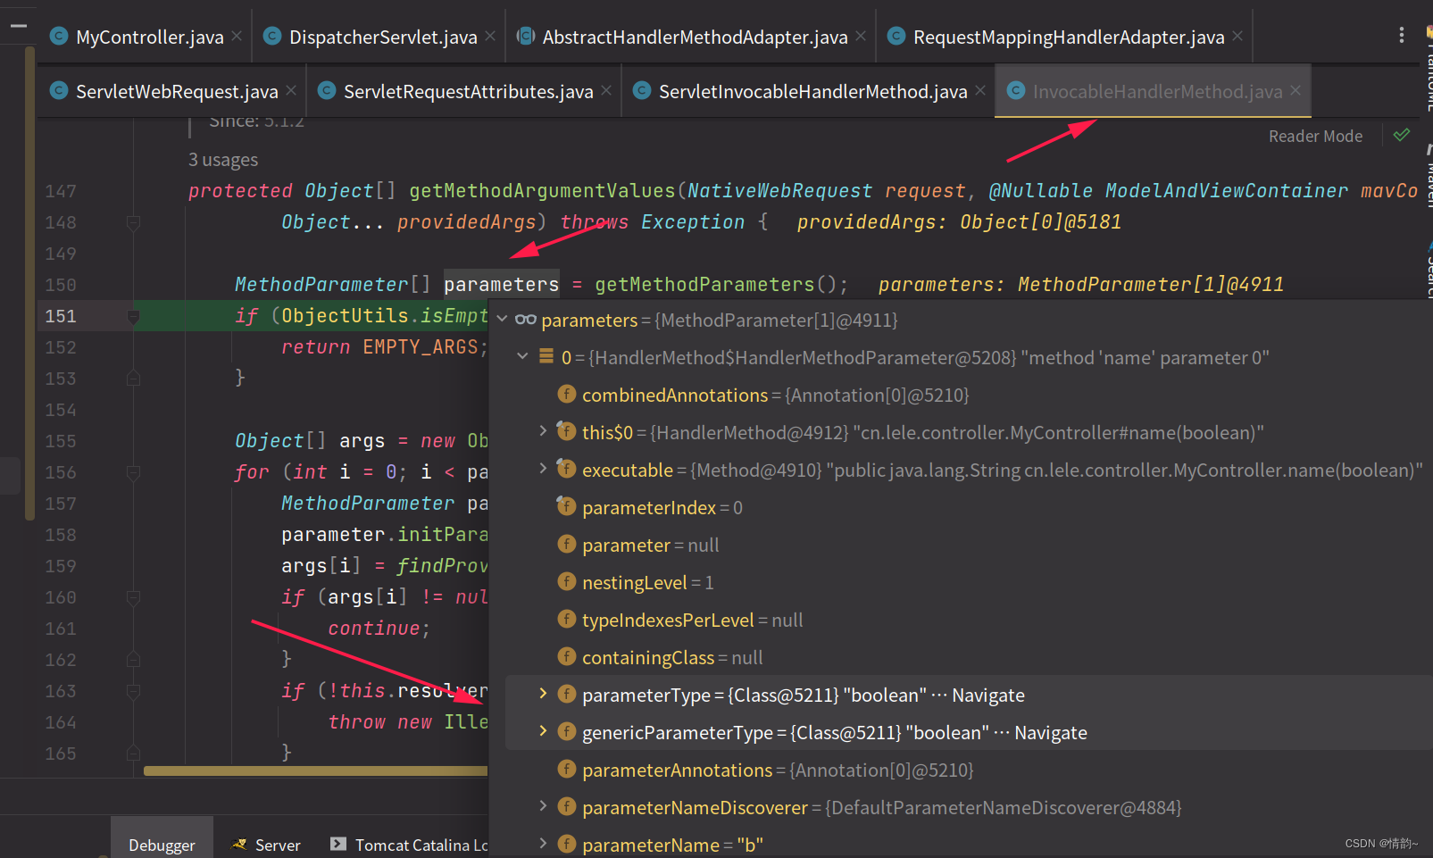
Task: Click parameterName field icon
Action: (566, 844)
